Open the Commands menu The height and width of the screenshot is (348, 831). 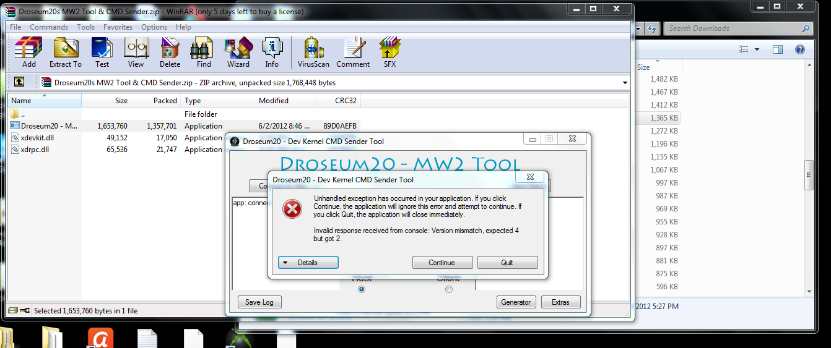tap(49, 27)
